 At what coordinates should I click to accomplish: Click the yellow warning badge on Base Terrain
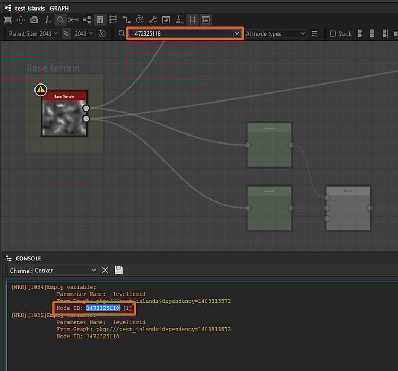41,90
